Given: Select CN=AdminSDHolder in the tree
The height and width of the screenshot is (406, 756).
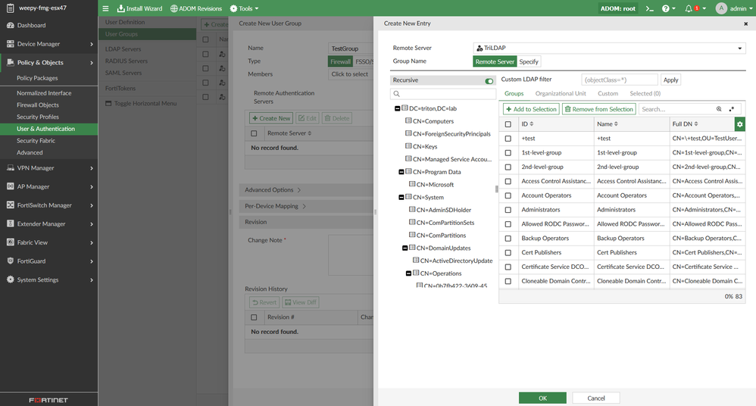Looking at the screenshot, I should 444,211.
